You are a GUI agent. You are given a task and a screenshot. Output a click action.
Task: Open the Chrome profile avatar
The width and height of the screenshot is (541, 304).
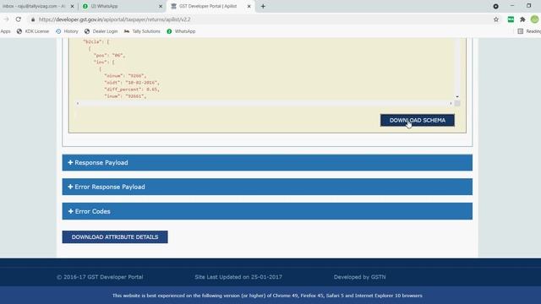(x=534, y=19)
